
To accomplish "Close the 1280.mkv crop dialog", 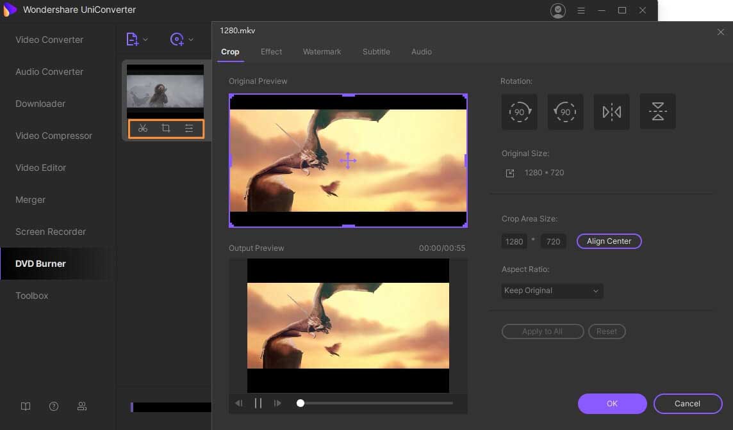I will pos(720,32).
